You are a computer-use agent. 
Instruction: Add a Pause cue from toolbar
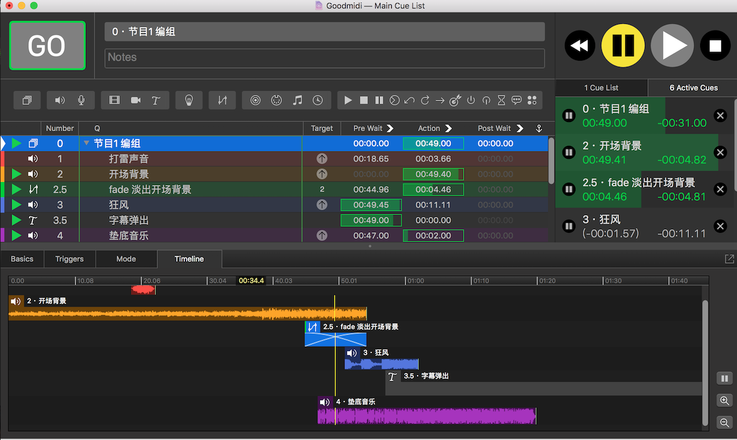[x=379, y=100]
